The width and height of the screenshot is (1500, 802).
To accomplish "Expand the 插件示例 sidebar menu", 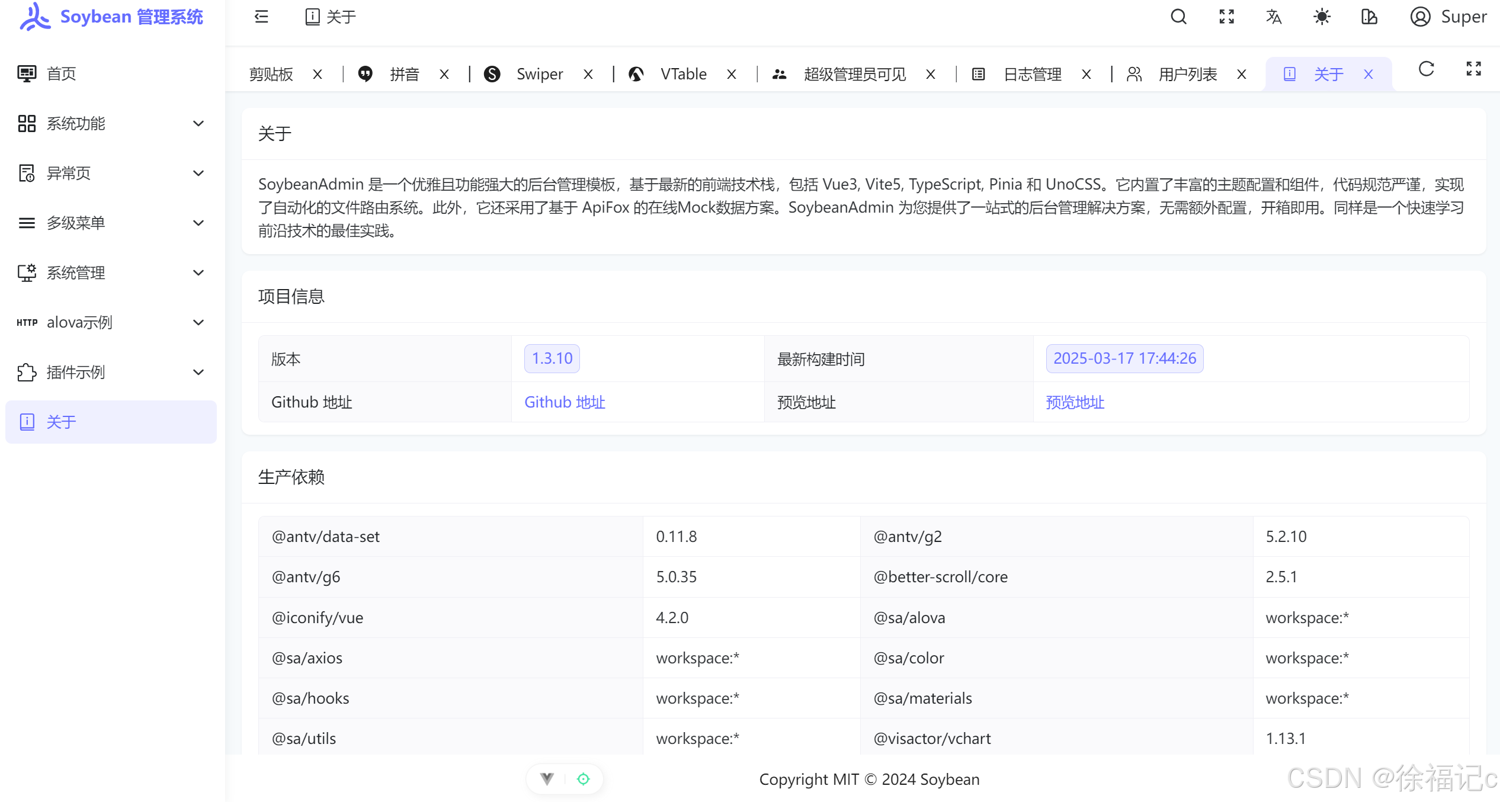I will point(111,372).
